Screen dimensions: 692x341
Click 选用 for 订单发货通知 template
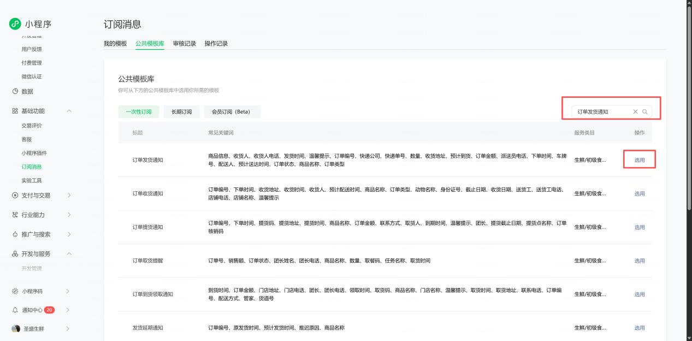(640, 160)
